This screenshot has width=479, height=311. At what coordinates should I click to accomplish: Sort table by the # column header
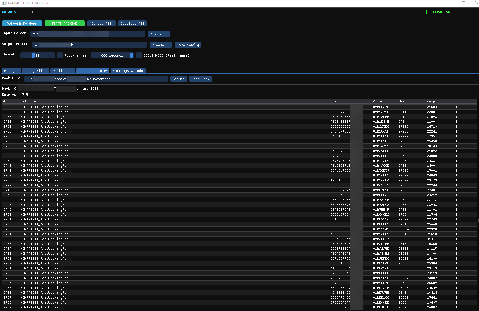tap(10, 101)
